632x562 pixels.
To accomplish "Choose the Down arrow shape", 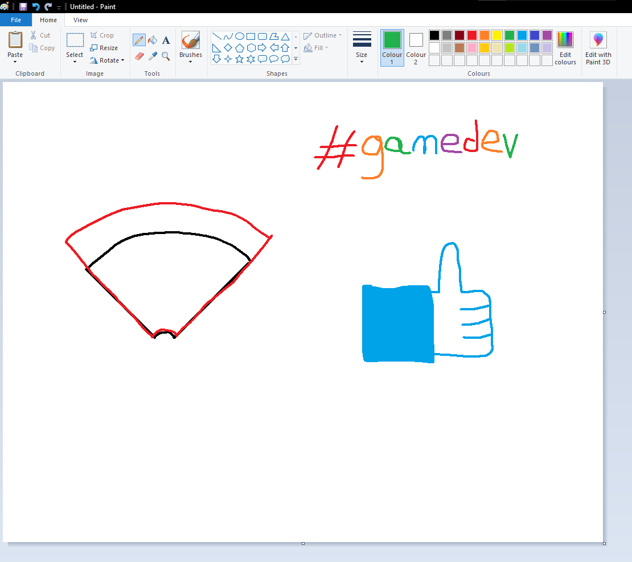I will point(216,59).
